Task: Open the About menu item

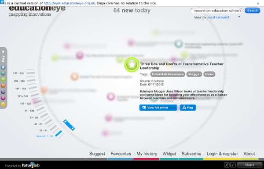Action: tap(249, 154)
